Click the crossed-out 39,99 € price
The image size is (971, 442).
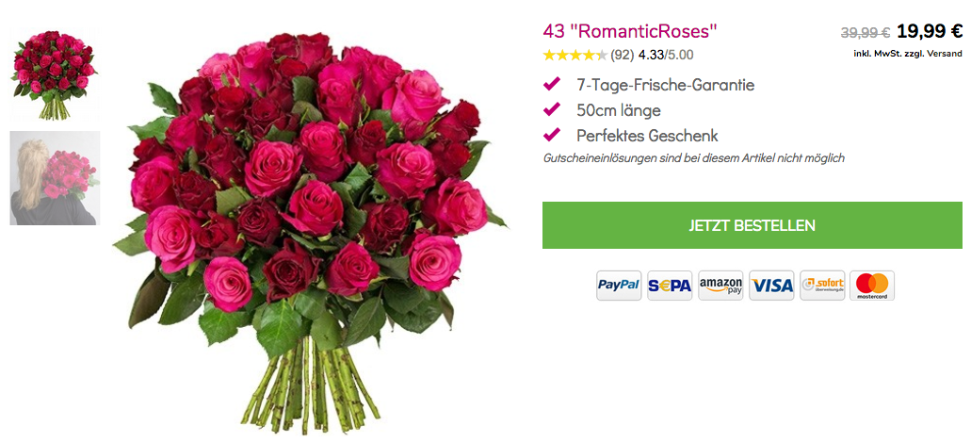point(866,32)
